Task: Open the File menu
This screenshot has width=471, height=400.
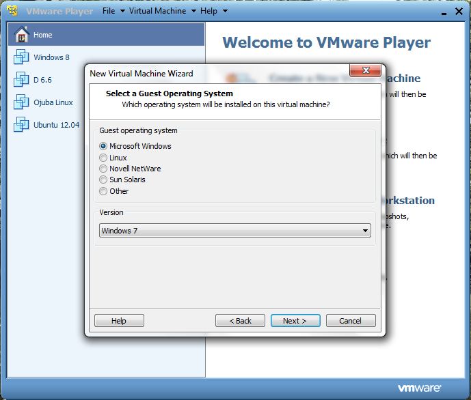Action: coord(109,11)
